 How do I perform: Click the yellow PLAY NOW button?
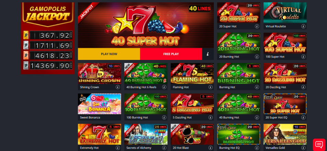click(109, 54)
